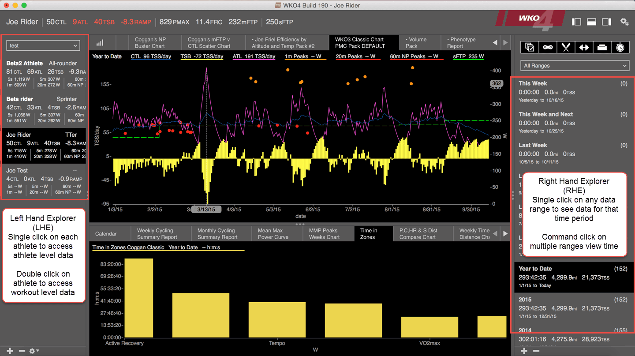Viewport: 635px width, 356px height.
Task: Open the All Ranges dropdown
Action: [x=575, y=65]
